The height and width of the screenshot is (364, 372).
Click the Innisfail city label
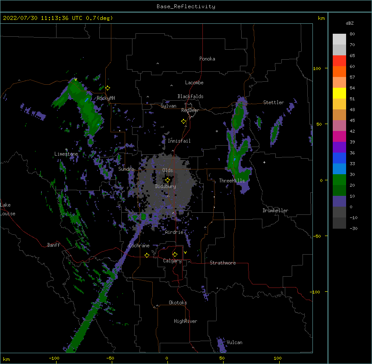pos(179,141)
